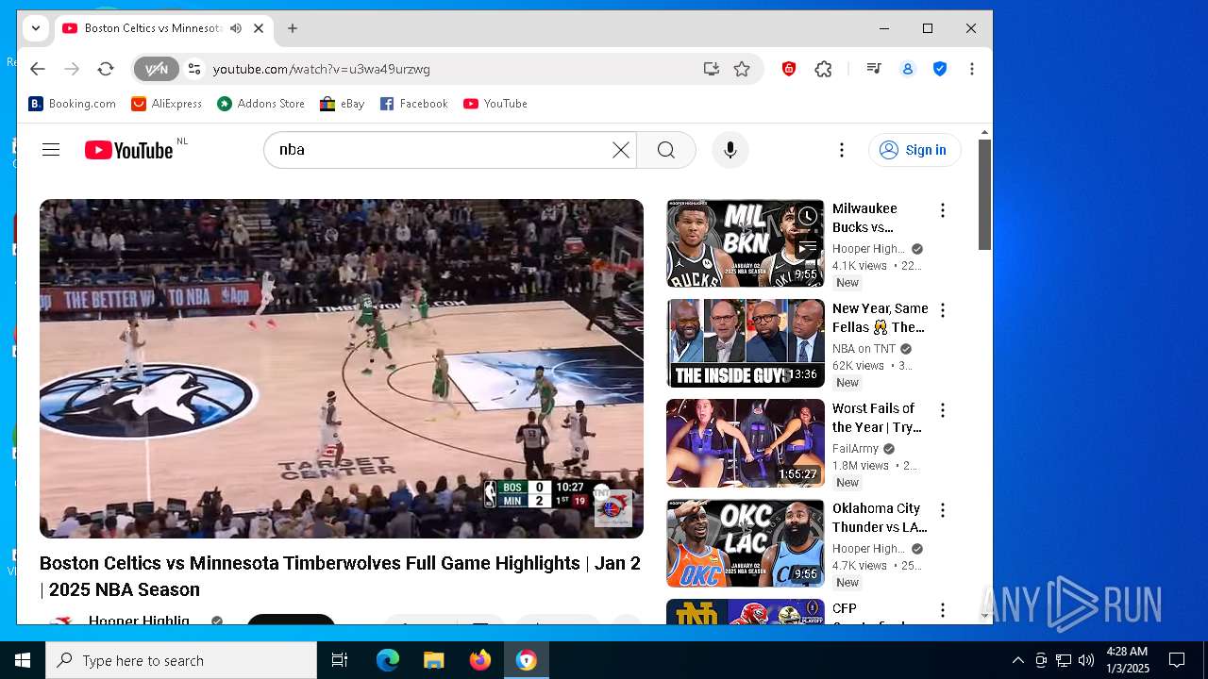Open browser main three-dot menu
Viewport: 1208px width, 679px height.
pyautogui.click(x=972, y=69)
